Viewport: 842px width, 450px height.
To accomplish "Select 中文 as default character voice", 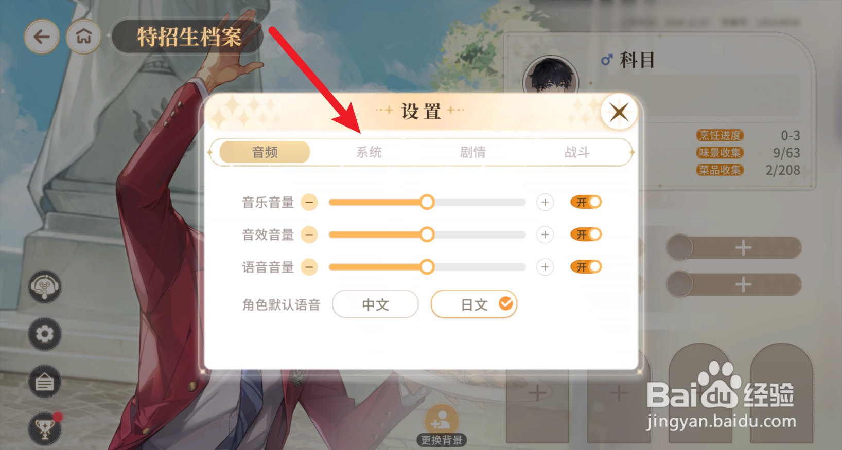I will click(x=375, y=304).
